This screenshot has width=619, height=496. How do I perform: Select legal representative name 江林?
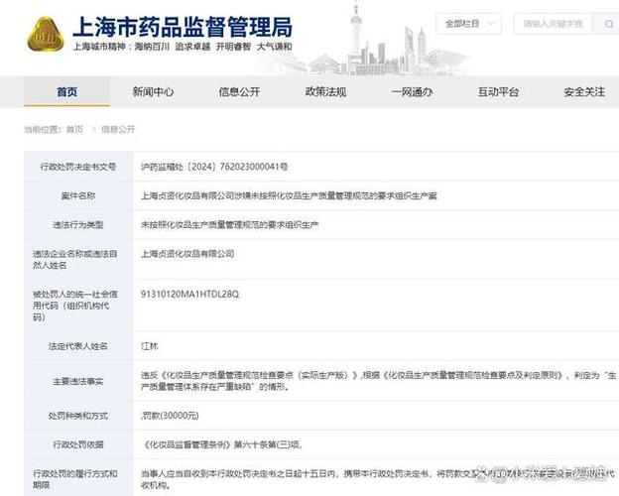click(150, 346)
